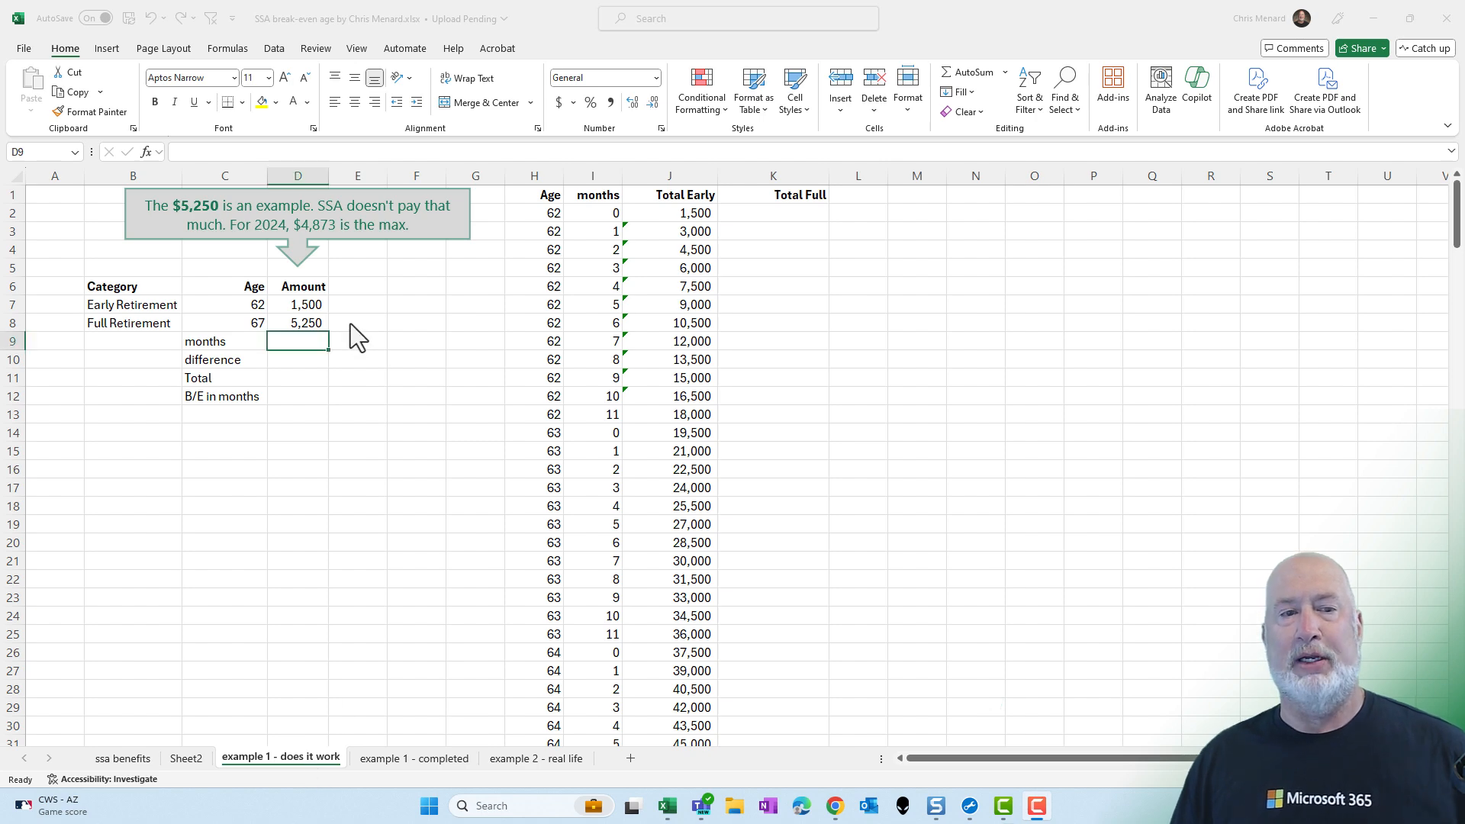Toggle italic formatting
This screenshot has width=1465, height=824.
tap(174, 101)
